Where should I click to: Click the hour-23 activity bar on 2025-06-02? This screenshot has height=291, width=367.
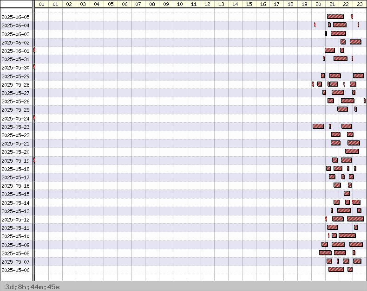point(355,42)
